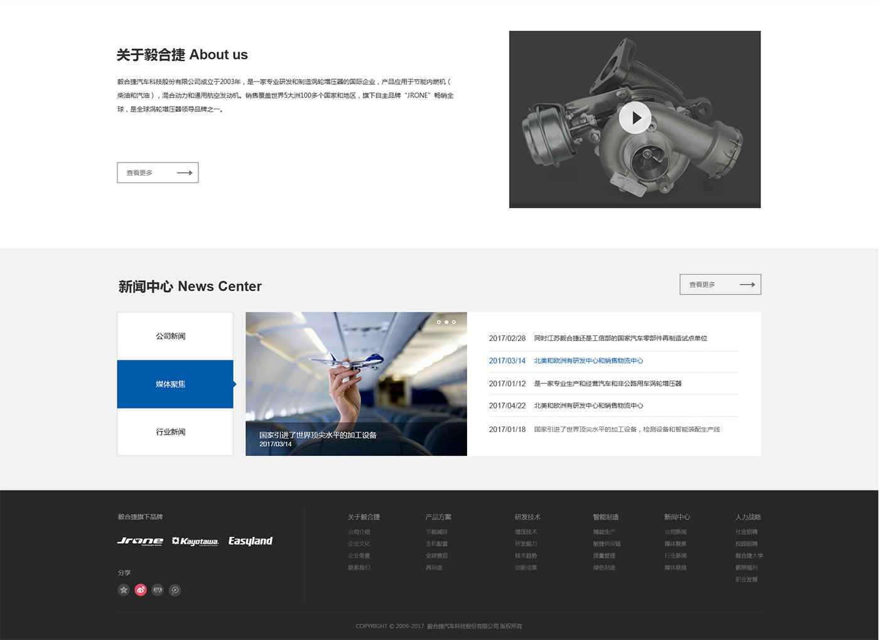Select the 公司新闻 news tab
The image size is (879, 640).
pyautogui.click(x=171, y=336)
